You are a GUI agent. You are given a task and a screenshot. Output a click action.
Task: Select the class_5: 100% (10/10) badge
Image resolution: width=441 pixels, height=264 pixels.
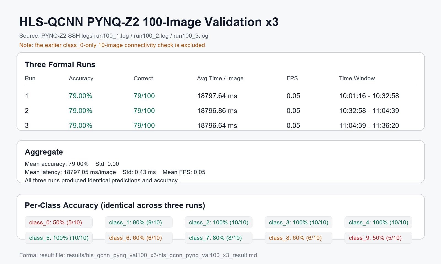pyautogui.click(x=59, y=238)
